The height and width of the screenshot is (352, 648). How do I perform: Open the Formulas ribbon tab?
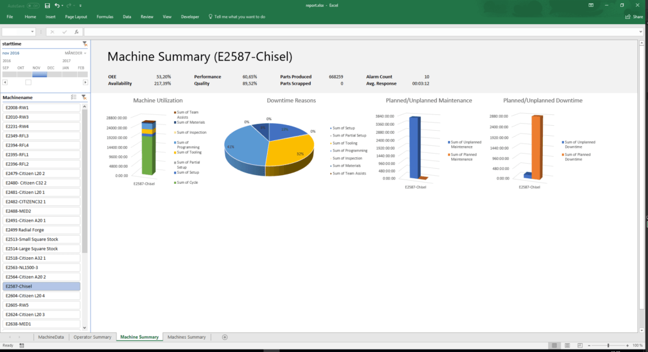coord(104,16)
